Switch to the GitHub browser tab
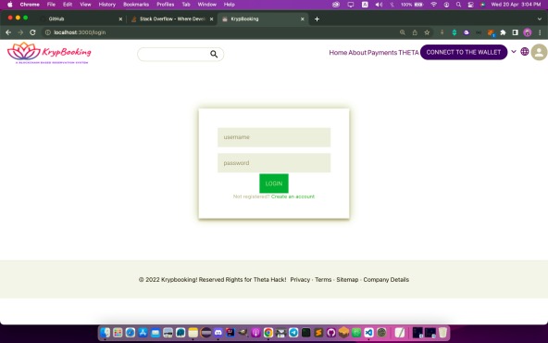This screenshot has height=343, width=548. pyautogui.click(x=81, y=19)
